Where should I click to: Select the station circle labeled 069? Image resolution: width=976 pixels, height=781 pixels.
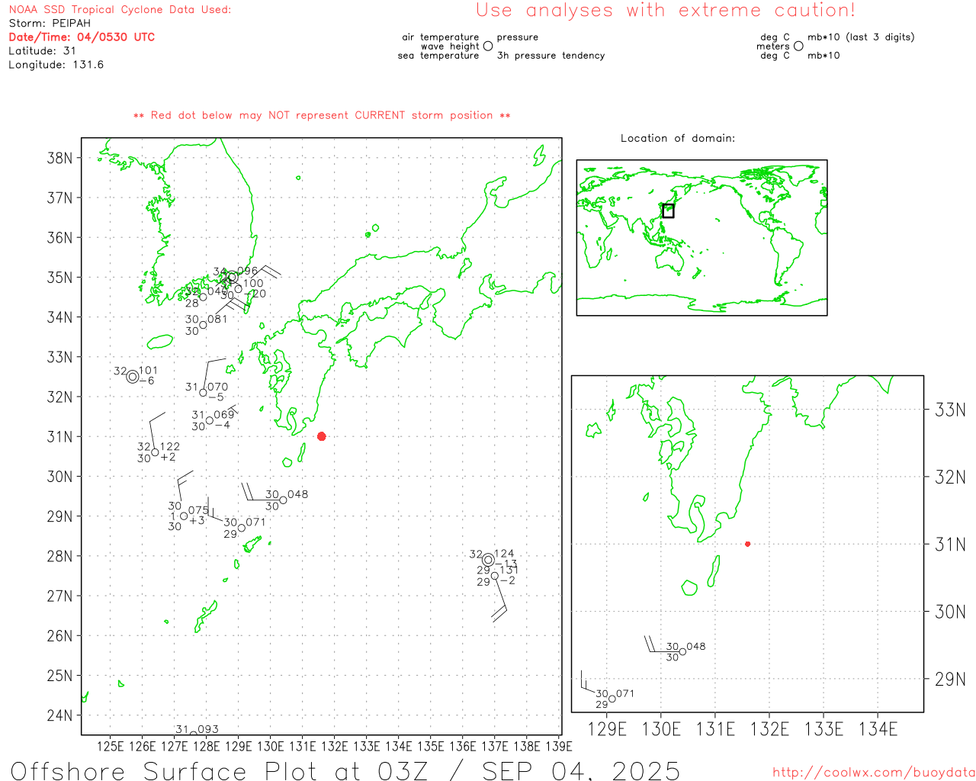coord(210,420)
